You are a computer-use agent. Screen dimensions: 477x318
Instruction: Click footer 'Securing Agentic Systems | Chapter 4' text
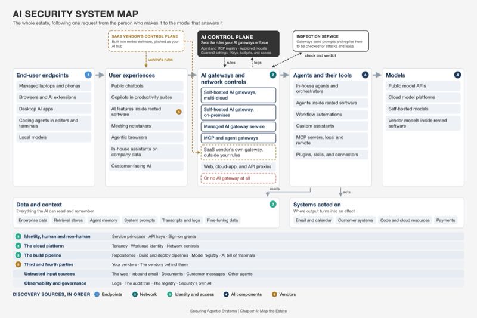[x=238, y=311]
